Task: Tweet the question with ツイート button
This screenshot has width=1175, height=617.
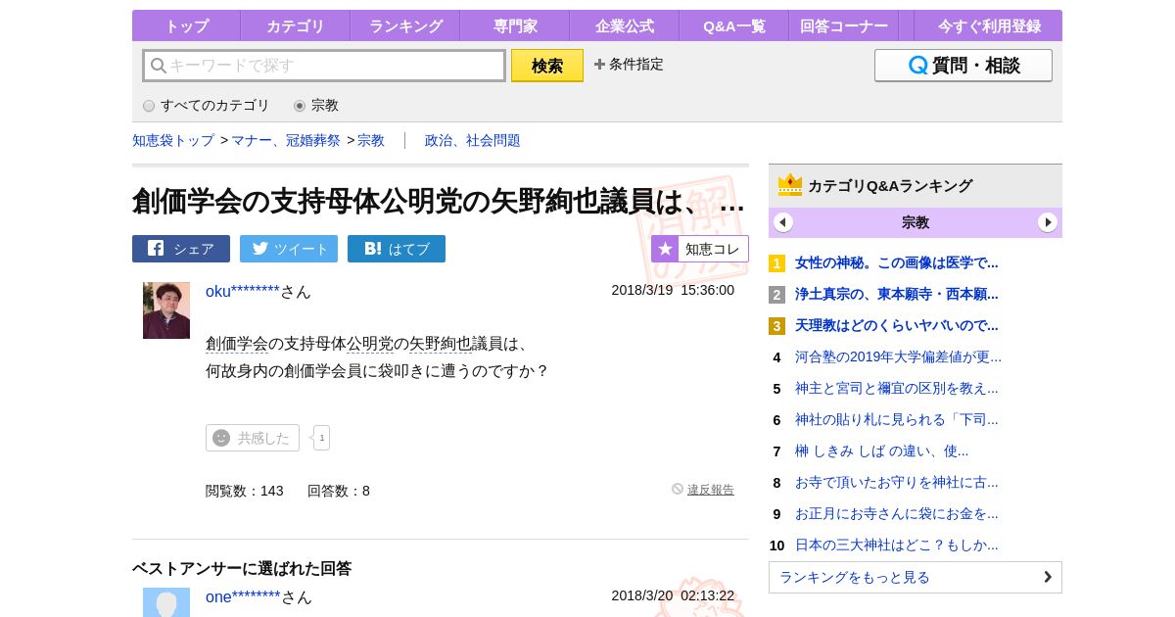Action: (x=289, y=249)
